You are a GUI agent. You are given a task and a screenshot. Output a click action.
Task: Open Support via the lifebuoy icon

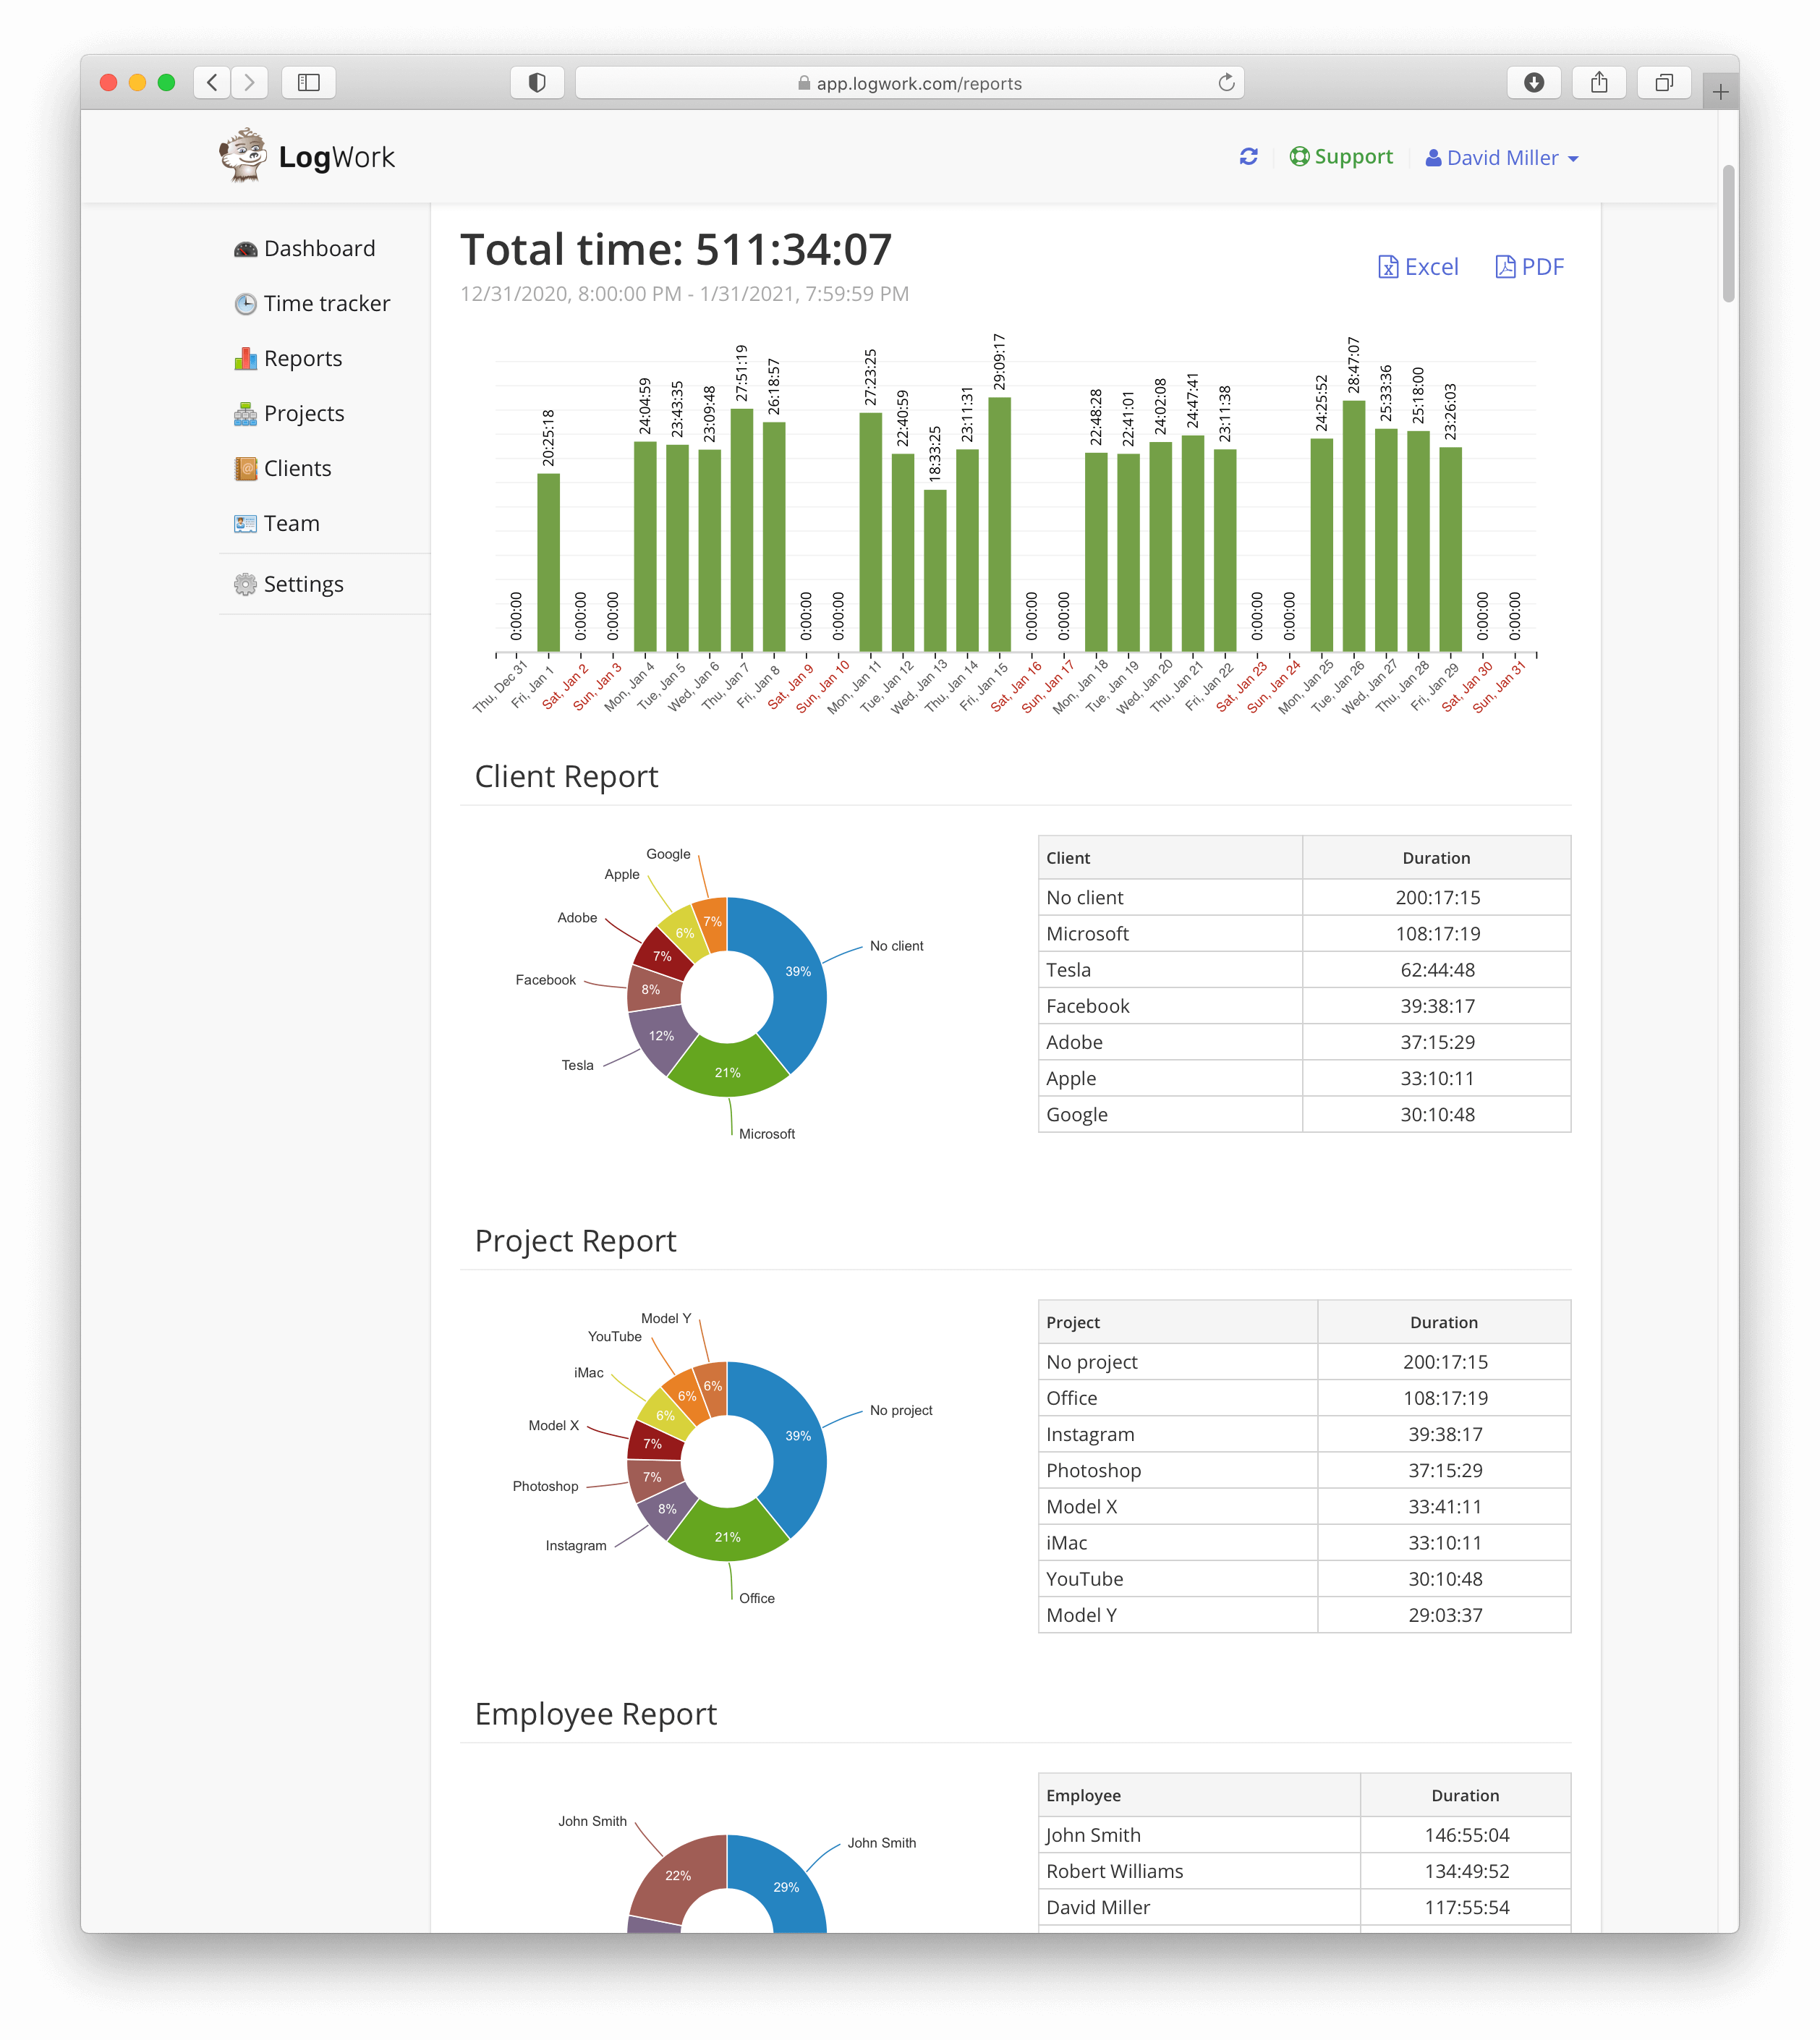tap(1299, 157)
